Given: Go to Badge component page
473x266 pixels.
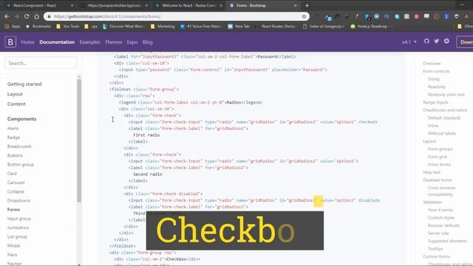Looking at the screenshot, I should (x=13, y=137).
